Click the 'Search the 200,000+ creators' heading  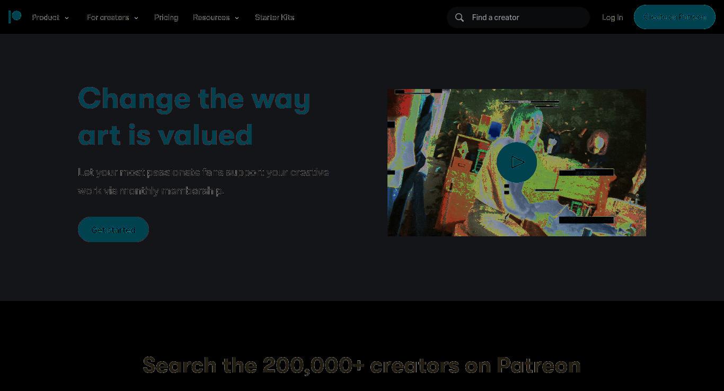[x=362, y=365]
